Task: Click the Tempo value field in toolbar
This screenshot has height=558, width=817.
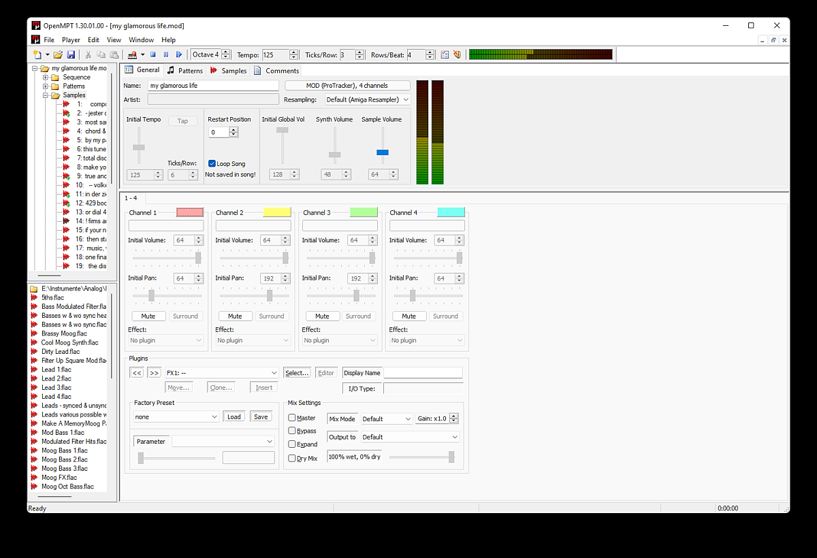Action: [x=275, y=54]
